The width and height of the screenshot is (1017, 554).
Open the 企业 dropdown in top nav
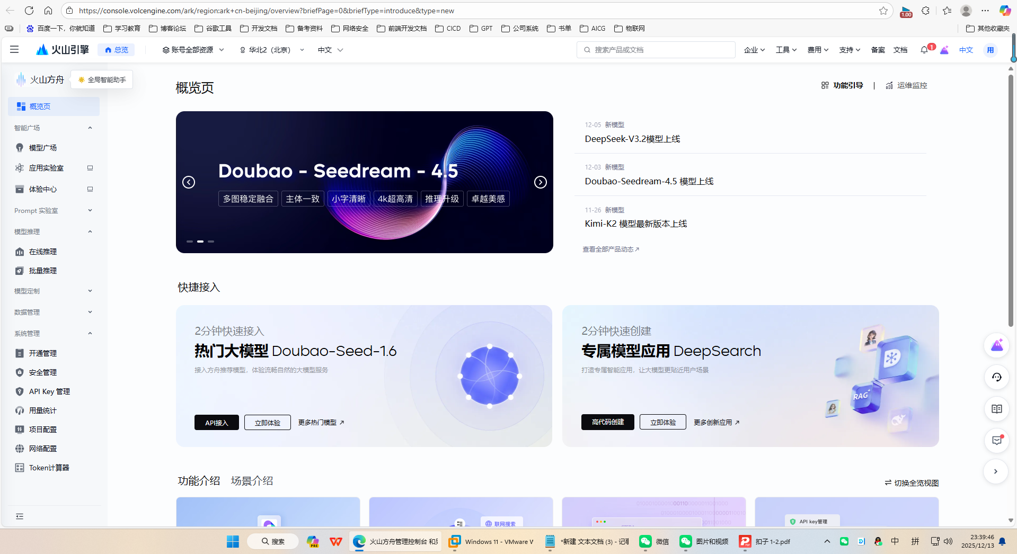tap(754, 49)
